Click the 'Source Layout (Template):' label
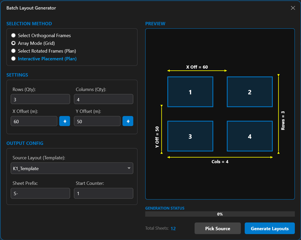The height and width of the screenshot is (240, 301). click(x=39, y=158)
